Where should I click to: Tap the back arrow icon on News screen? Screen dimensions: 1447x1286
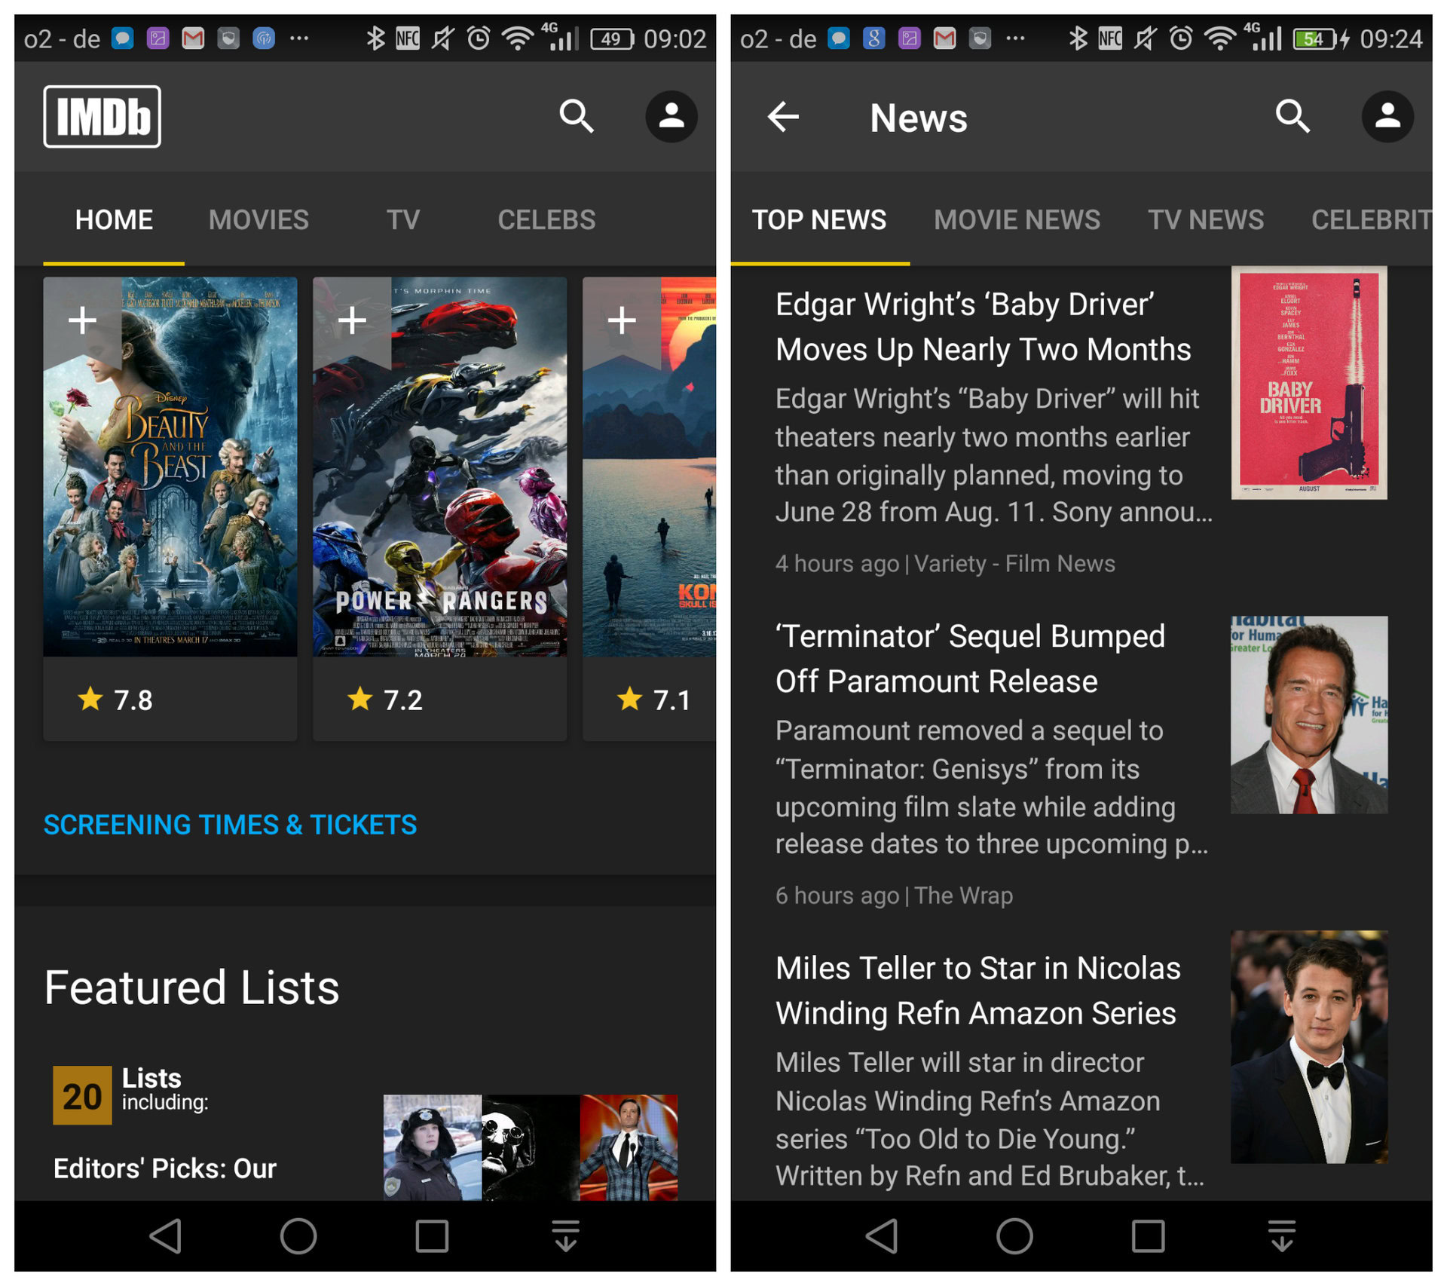pos(781,118)
